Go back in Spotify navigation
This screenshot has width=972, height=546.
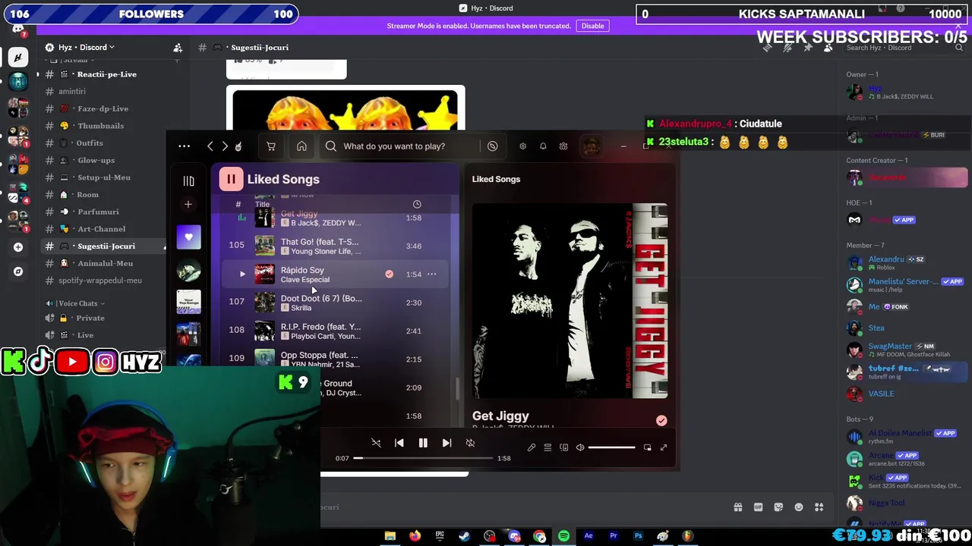pos(210,146)
